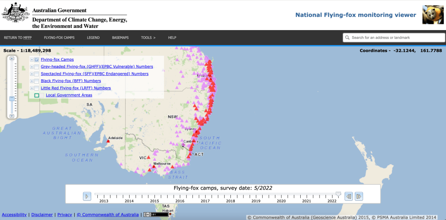446x220 pixels.
Task: Expand the Little Red Flying-fox layer tree
Action: 31,88
